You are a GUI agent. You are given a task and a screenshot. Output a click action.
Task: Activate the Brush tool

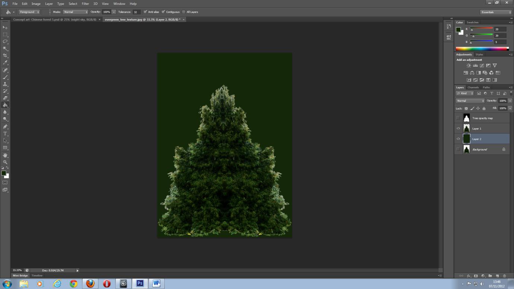coord(5,77)
